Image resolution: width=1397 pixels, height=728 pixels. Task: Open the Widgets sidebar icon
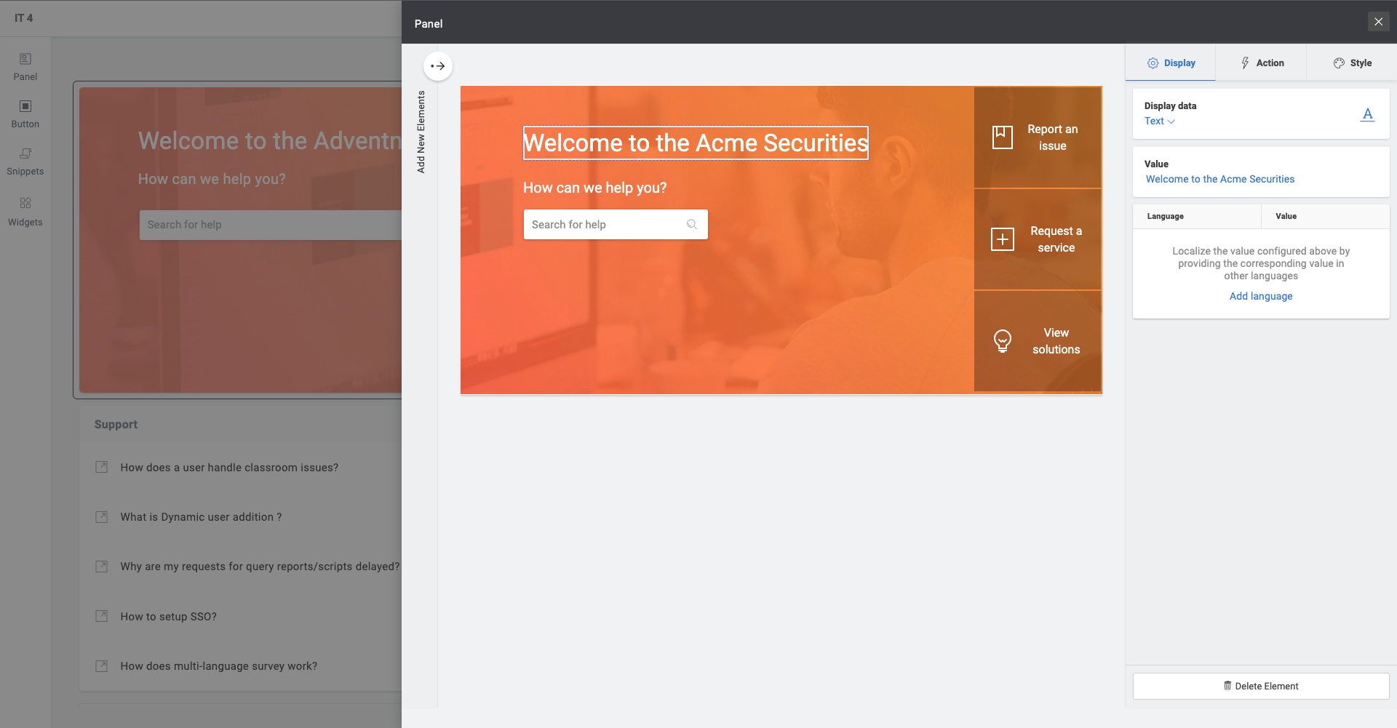click(25, 204)
